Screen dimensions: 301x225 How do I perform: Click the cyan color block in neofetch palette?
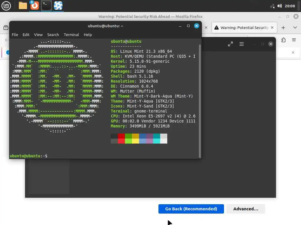[157, 139]
